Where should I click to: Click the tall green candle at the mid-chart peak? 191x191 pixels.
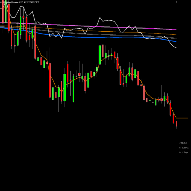(100, 55)
